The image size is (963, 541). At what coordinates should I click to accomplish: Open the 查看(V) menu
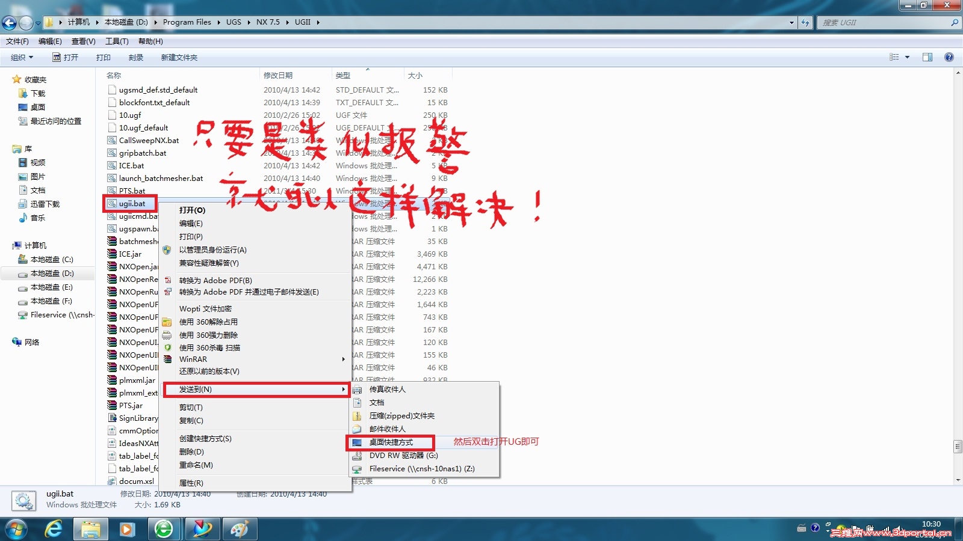pos(84,41)
